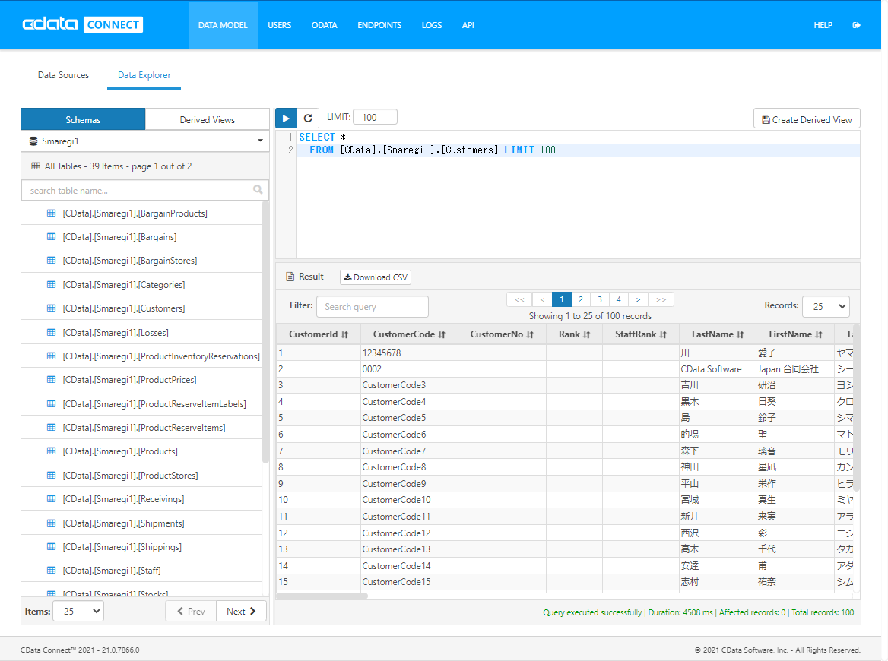Click the SQL editor query line
Viewport: 888px width, 661px height.
(578, 150)
